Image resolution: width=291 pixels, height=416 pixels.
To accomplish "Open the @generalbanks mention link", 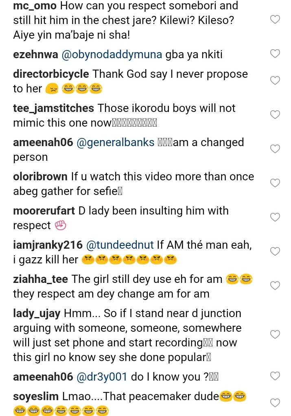I will point(115,142).
